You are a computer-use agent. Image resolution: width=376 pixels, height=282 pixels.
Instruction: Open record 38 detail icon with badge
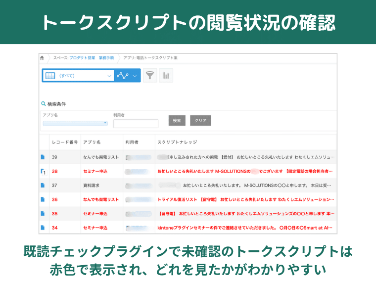[x=44, y=172]
